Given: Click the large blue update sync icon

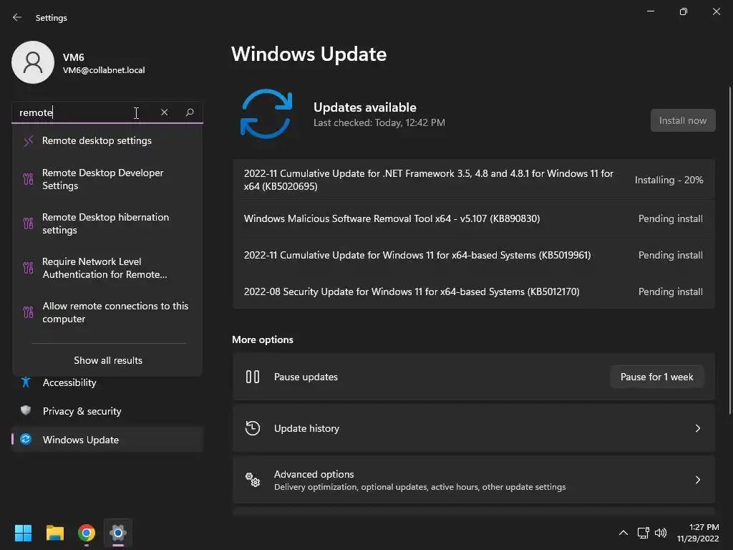Looking at the screenshot, I should [x=266, y=114].
